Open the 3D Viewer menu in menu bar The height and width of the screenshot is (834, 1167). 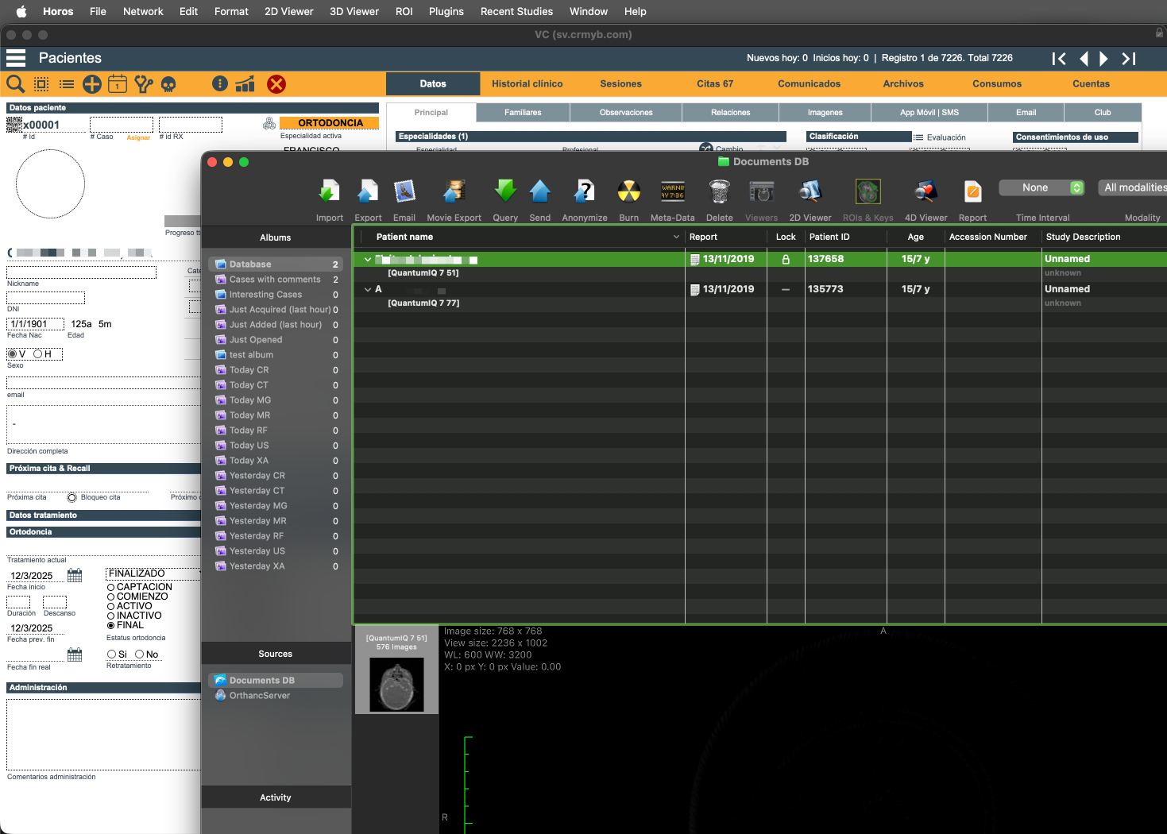point(354,11)
